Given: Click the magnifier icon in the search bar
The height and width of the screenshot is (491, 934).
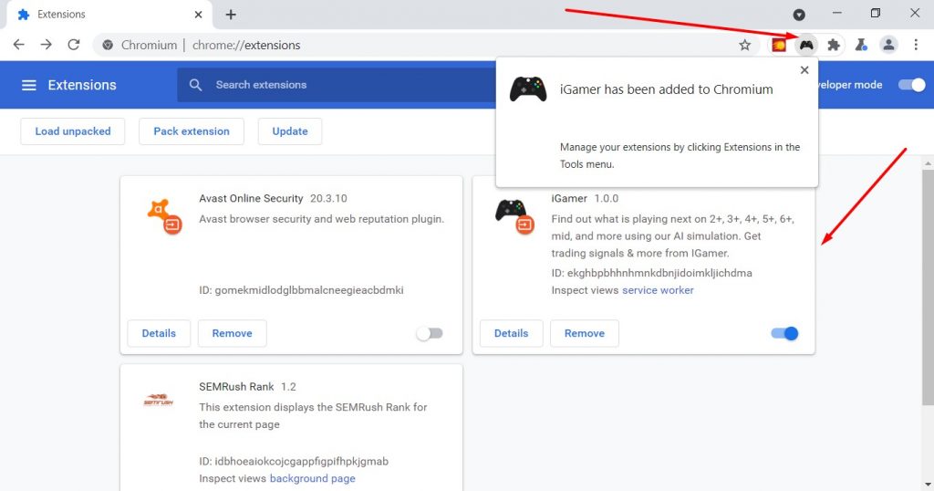Looking at the screenshot, I should pyautogui.click(x=195, y=85).
